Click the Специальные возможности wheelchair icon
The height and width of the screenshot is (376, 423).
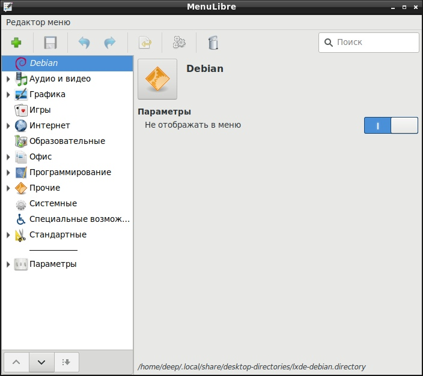pyautogui.click(x=21, y=219)
